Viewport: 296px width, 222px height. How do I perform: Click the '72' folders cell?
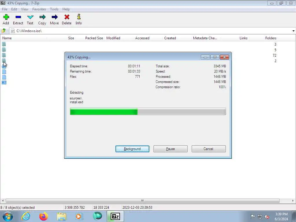275,55
